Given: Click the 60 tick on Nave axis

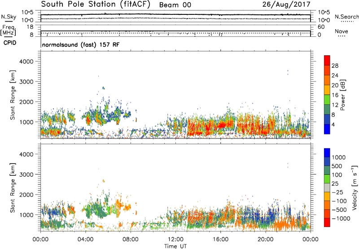Looking at the screenshot, I should [x=321, y=27].
